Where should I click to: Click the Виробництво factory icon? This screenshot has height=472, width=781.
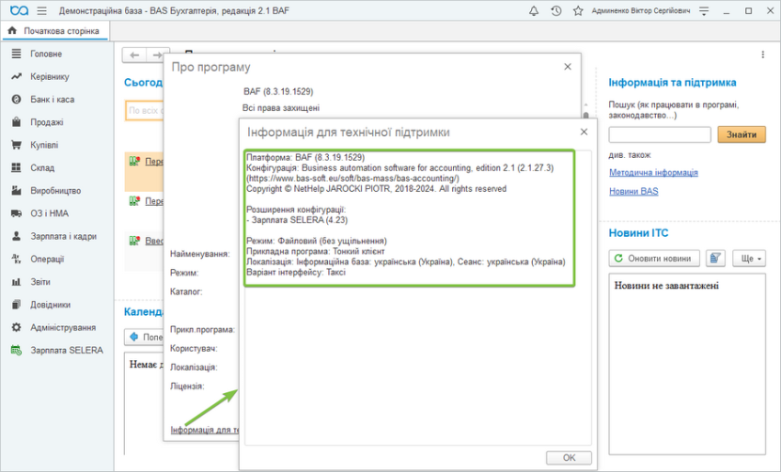point(17,191)
